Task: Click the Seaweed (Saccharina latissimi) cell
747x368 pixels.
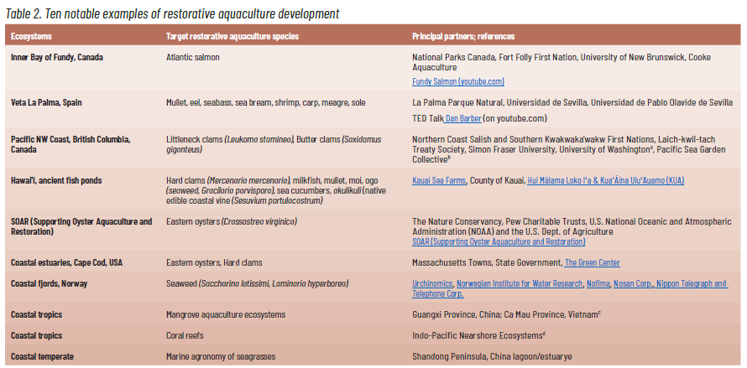Action: (x=258, y=283)
